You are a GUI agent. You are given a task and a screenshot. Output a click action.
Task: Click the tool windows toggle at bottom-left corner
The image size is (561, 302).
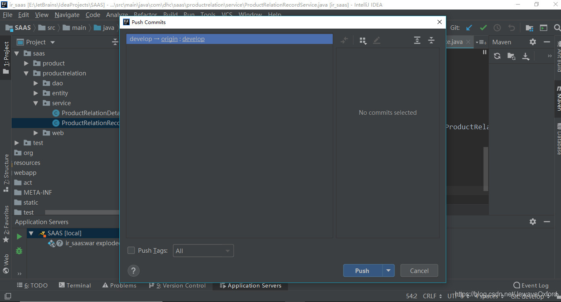click(7, 296)
